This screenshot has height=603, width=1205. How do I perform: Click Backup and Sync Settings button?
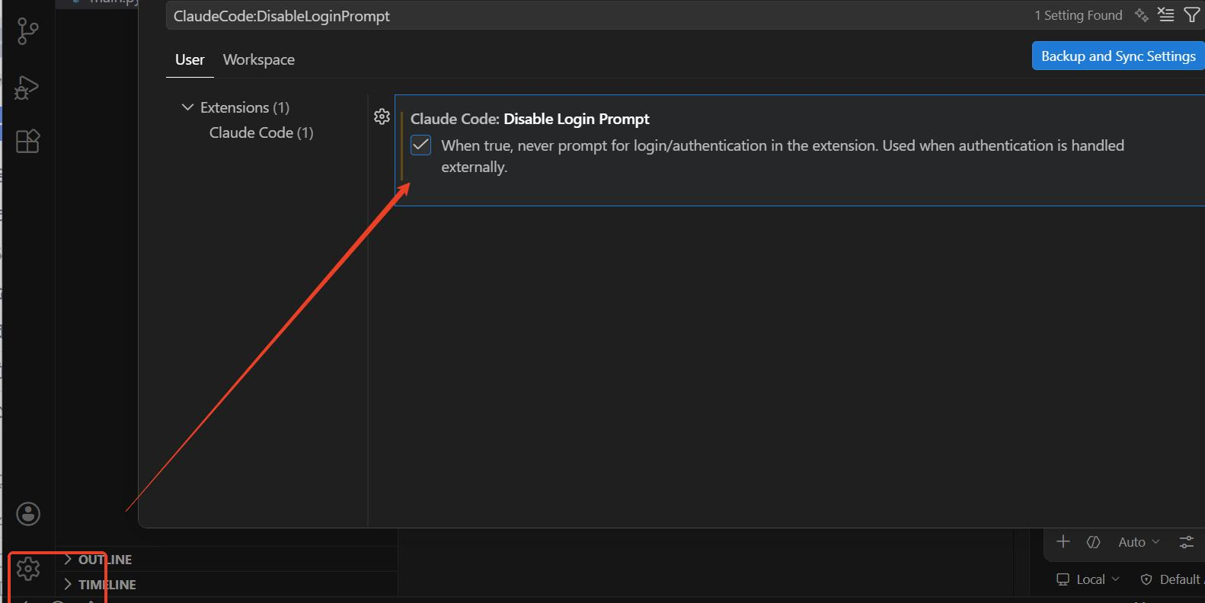pyautogui.click(x=1118, y=56)
